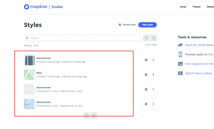The height and width of the screenshot is (129, 214).
Task: Open more options for blue-thumbnail Monochrome
Action: [153, 104]
